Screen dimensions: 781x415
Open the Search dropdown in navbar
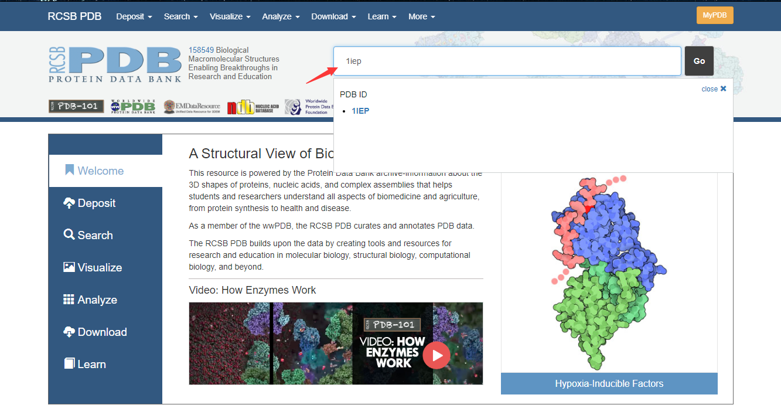click(181, 16)
